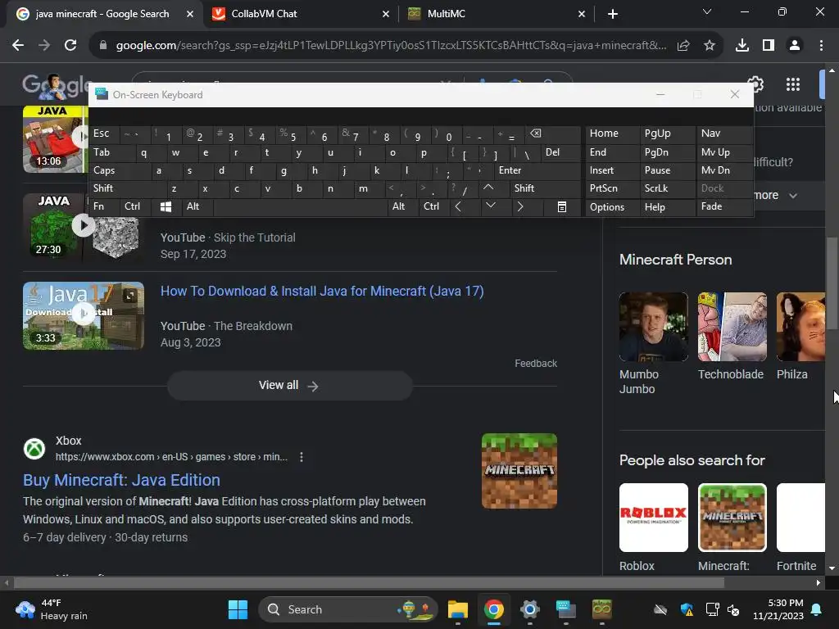
Task: Open Roblox in People also search for
Action: 653,518
